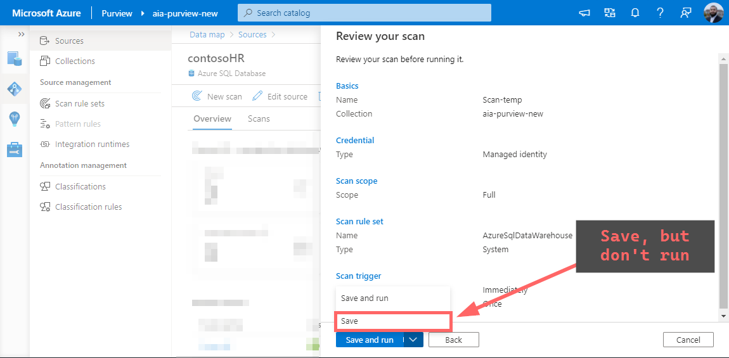Image resolution: width=729 pixels, height=358 pixels.
Task: Open the Data map icon in left rail
Action: 15,88
